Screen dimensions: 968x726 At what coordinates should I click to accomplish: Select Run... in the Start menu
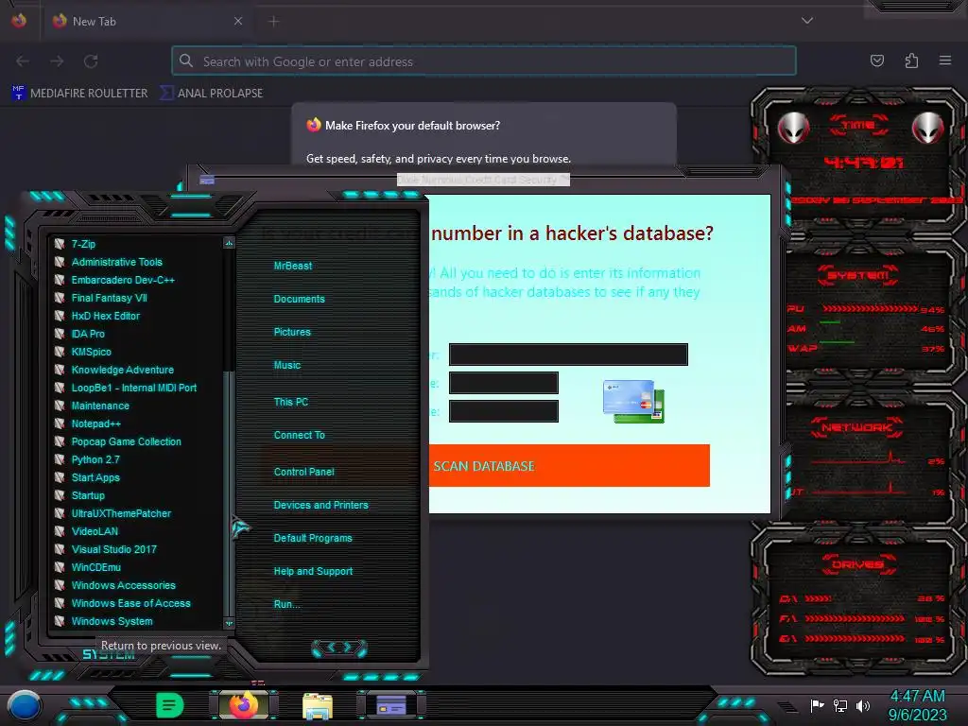coord(287,604)
